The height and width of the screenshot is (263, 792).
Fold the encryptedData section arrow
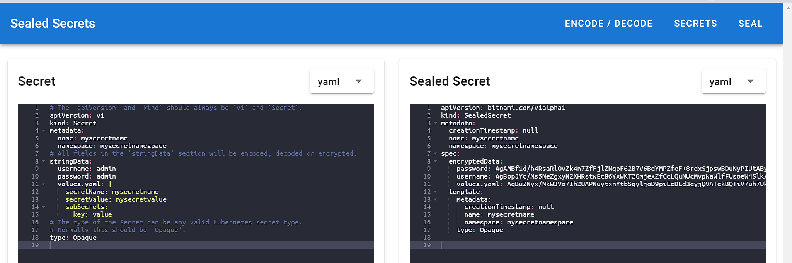[435, 161]
